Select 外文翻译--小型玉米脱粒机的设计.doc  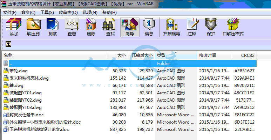point(45,122)
